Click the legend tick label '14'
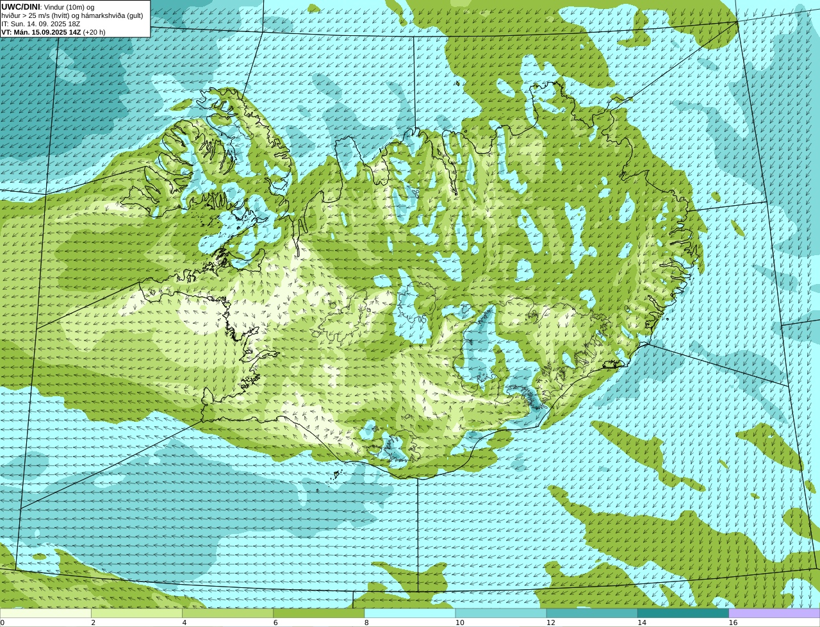Screen dimensions: 820x627 pyautogui.click(x=642, y=623)
